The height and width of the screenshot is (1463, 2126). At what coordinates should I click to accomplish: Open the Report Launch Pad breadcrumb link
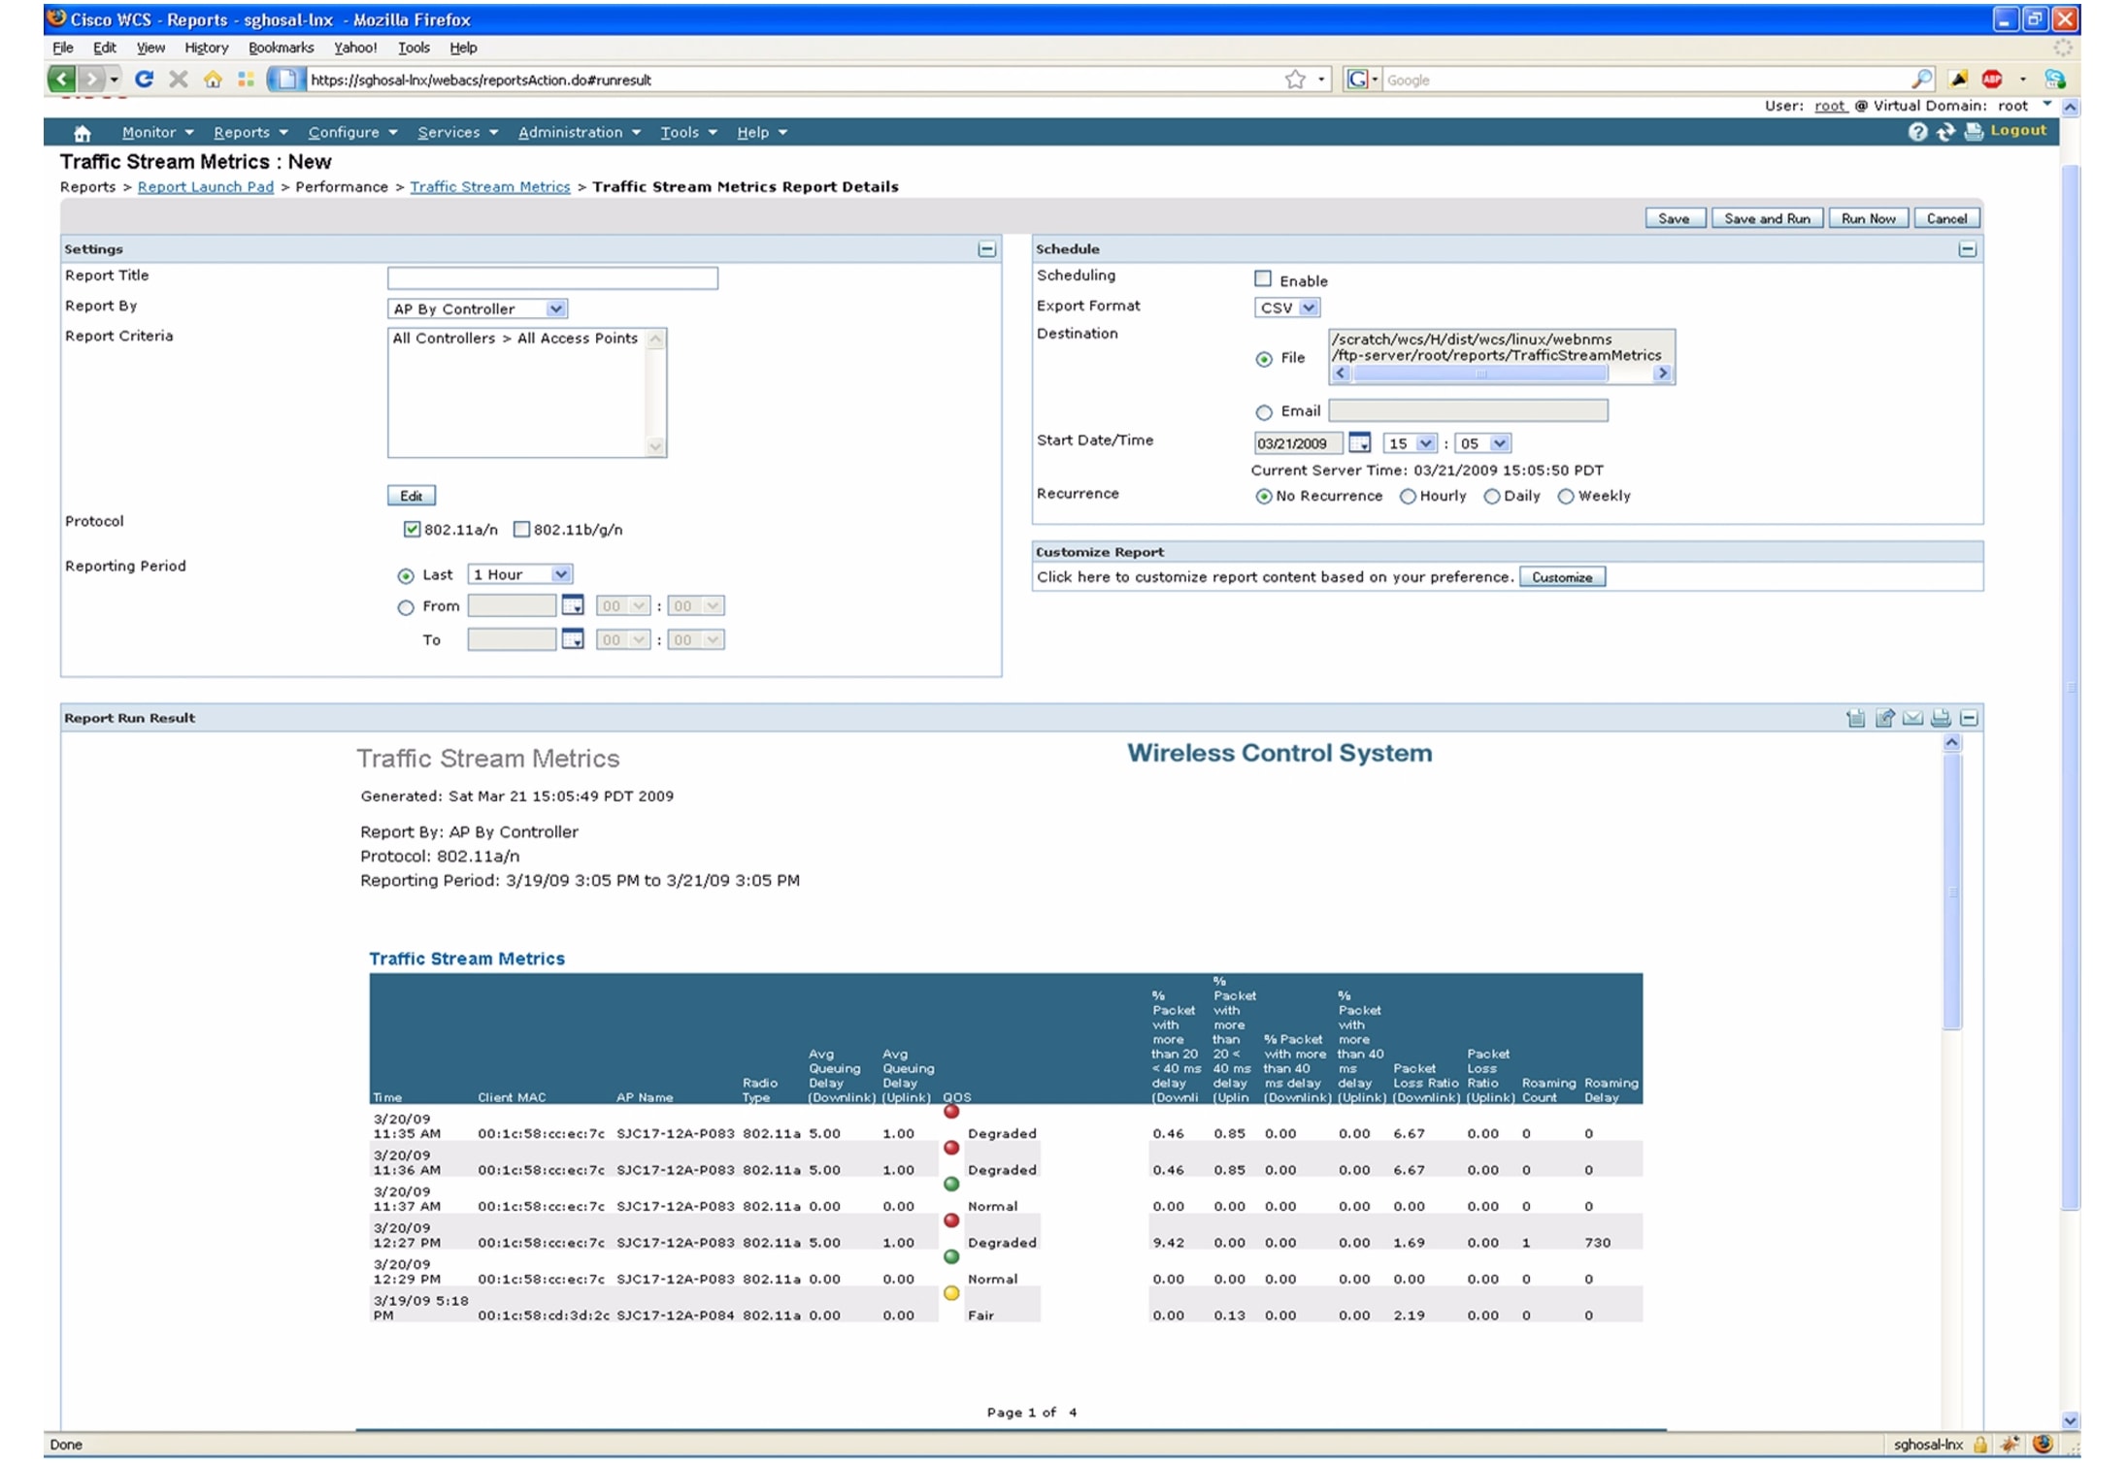(x=205, y=186)
